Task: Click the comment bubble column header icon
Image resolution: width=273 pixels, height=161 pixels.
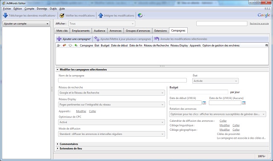Action: 70,45
